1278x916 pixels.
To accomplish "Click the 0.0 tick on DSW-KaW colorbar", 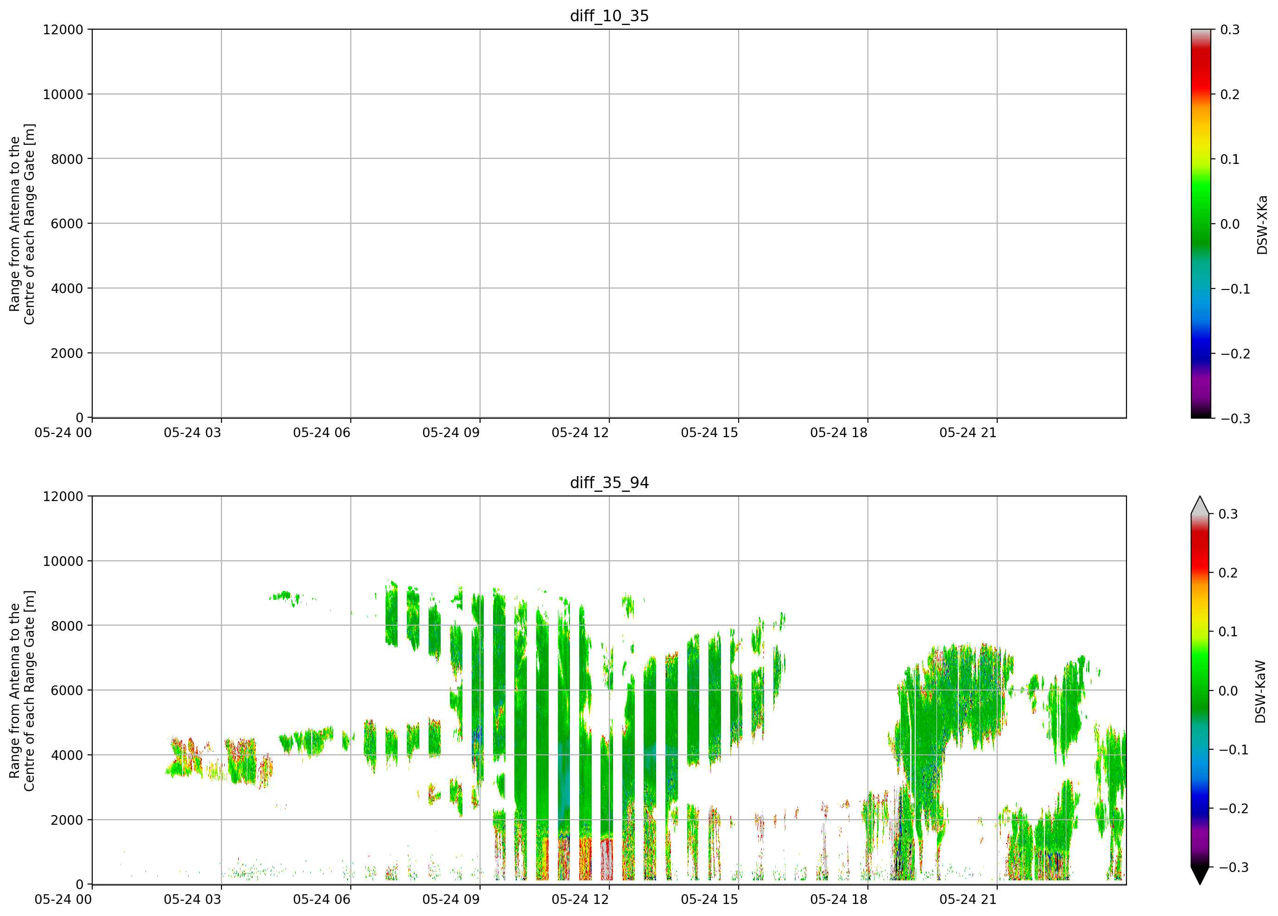I will (x=1228, y=691).
